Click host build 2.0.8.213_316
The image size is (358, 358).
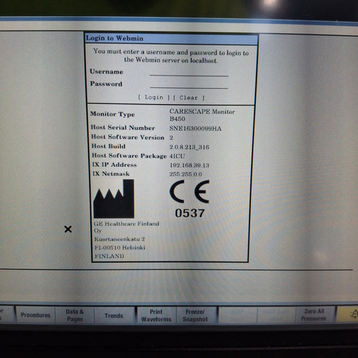coord(189,147)
